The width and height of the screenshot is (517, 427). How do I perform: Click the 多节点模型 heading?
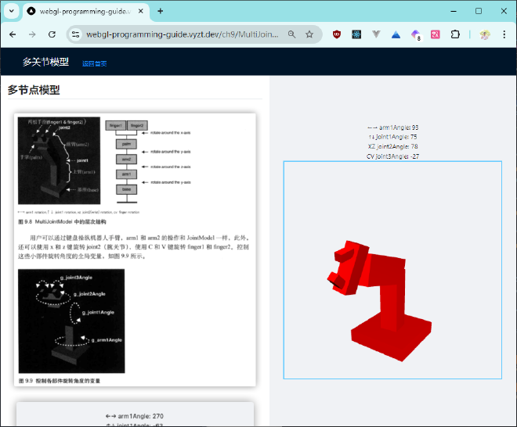(34, 90)
